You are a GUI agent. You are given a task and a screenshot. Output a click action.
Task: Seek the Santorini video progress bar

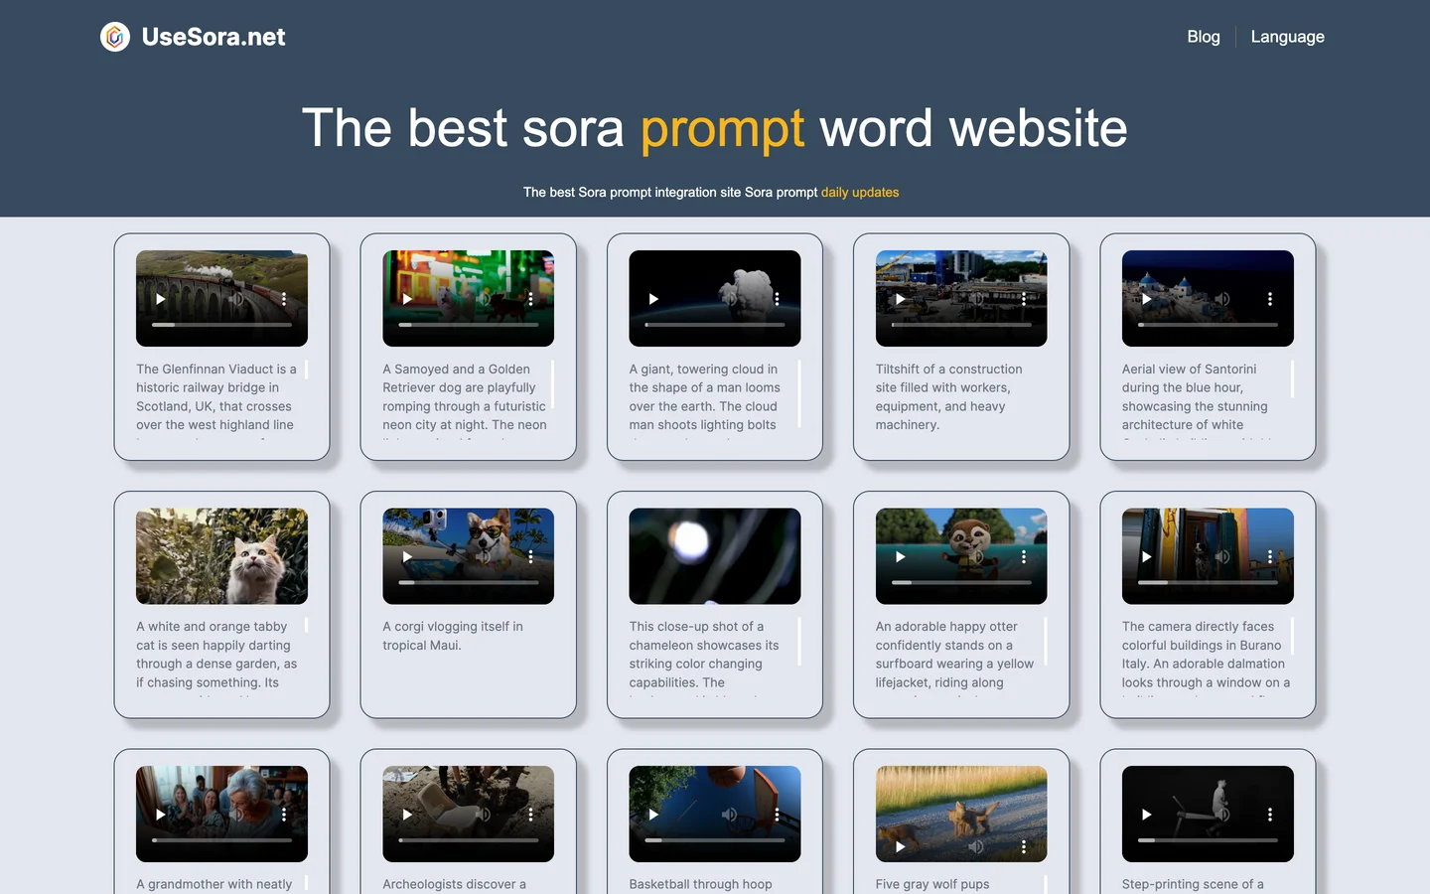point(1208,325)
